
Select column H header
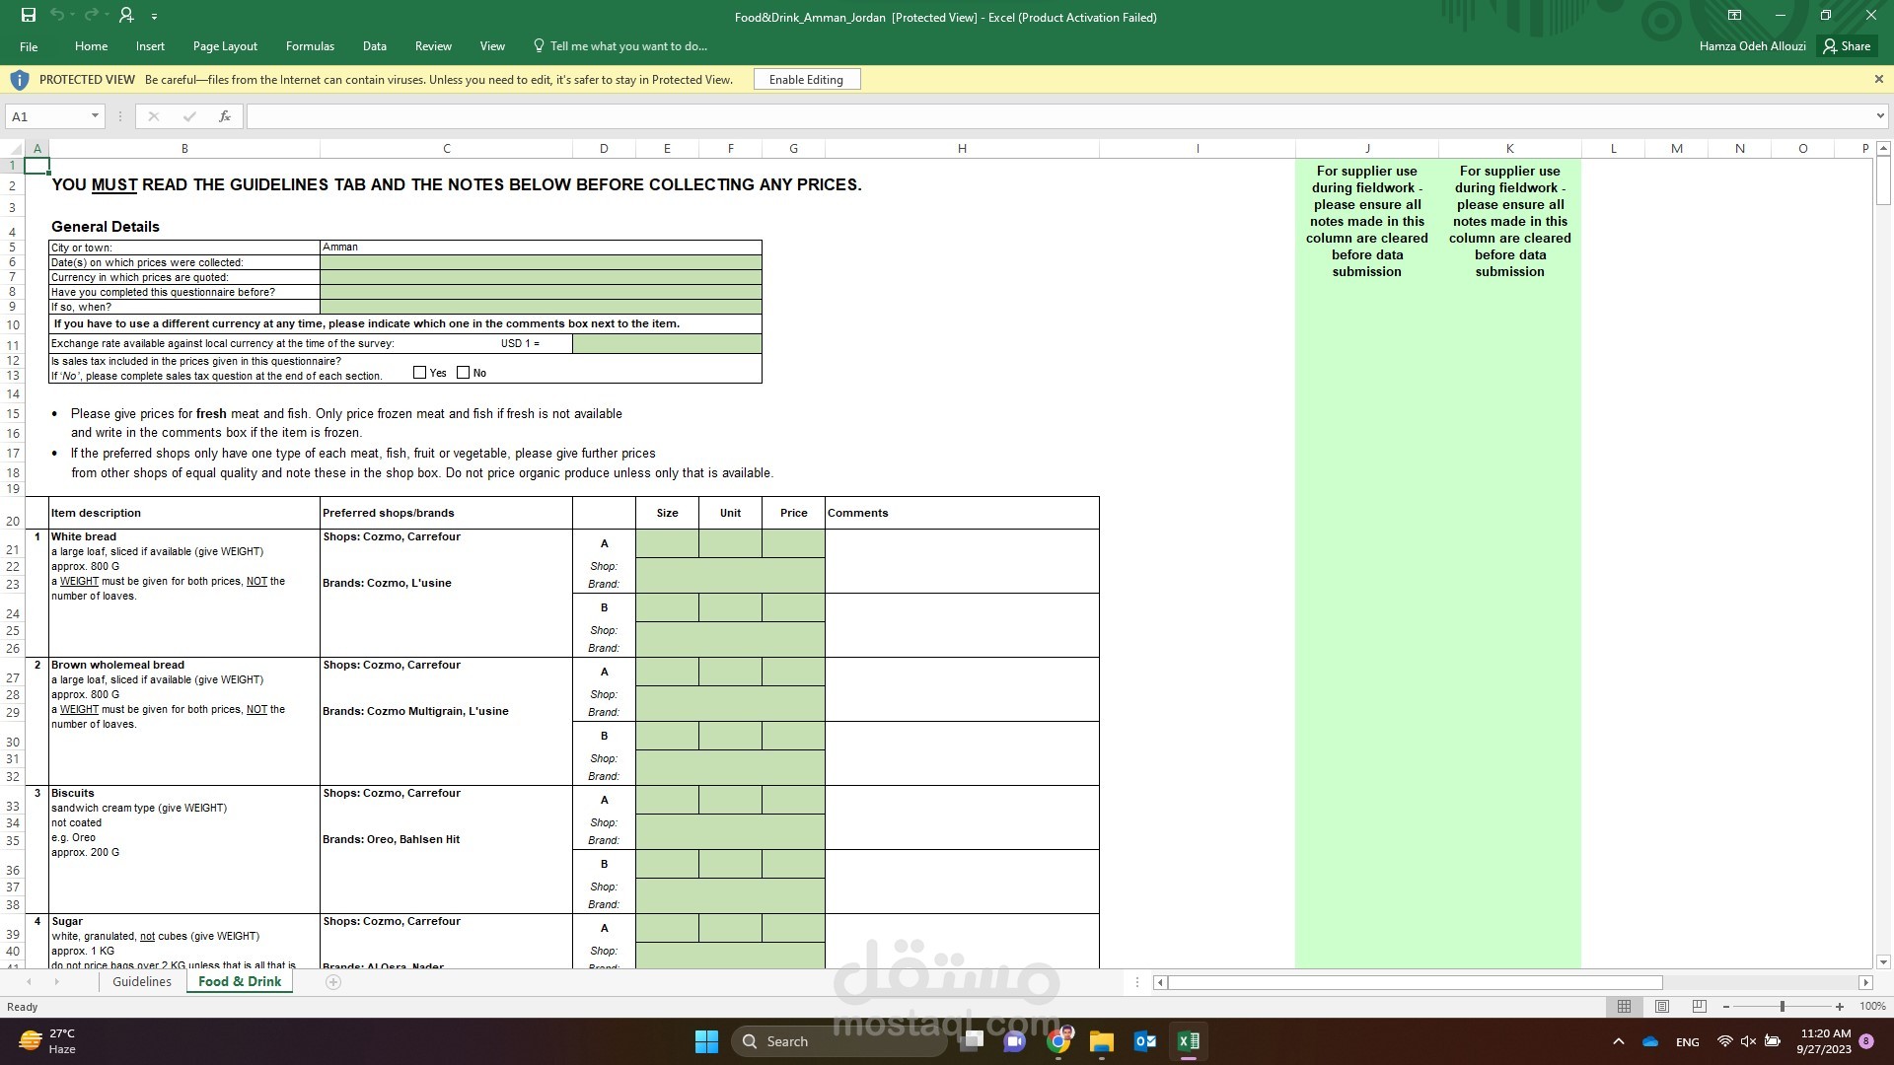coord(962,149)
